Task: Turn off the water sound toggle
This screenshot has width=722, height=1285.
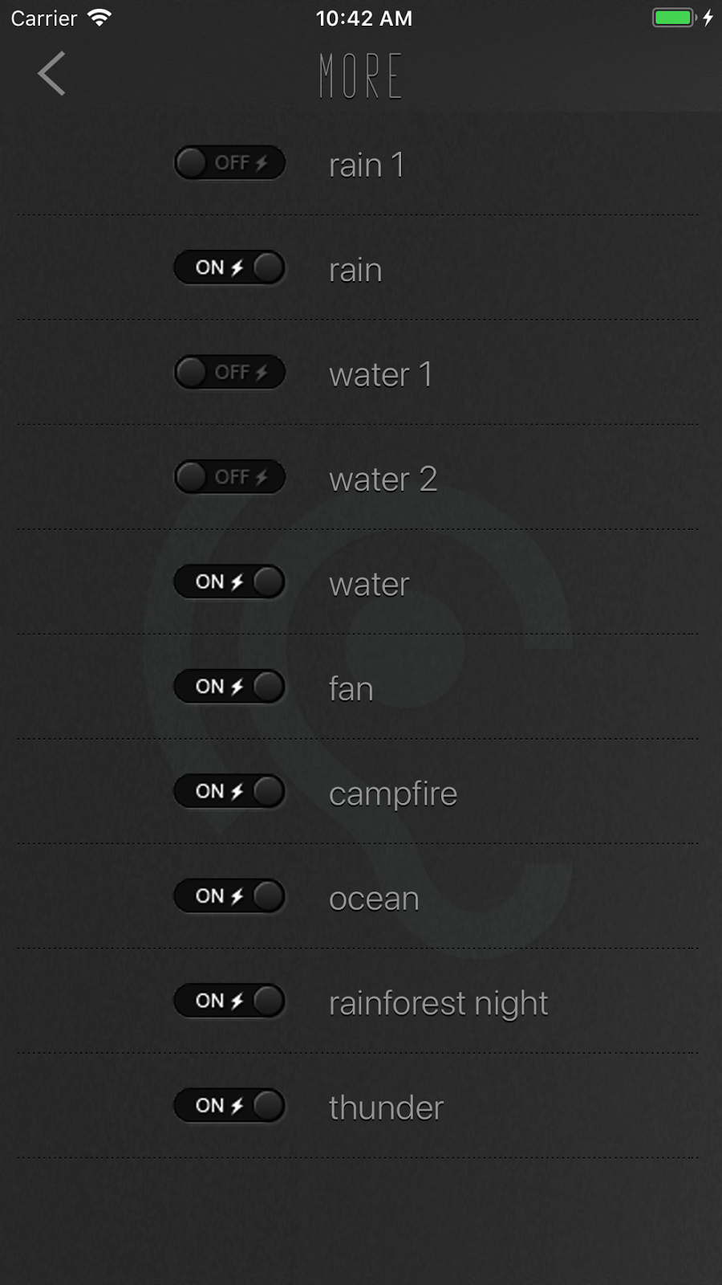Action: click(x=229, y=582)
